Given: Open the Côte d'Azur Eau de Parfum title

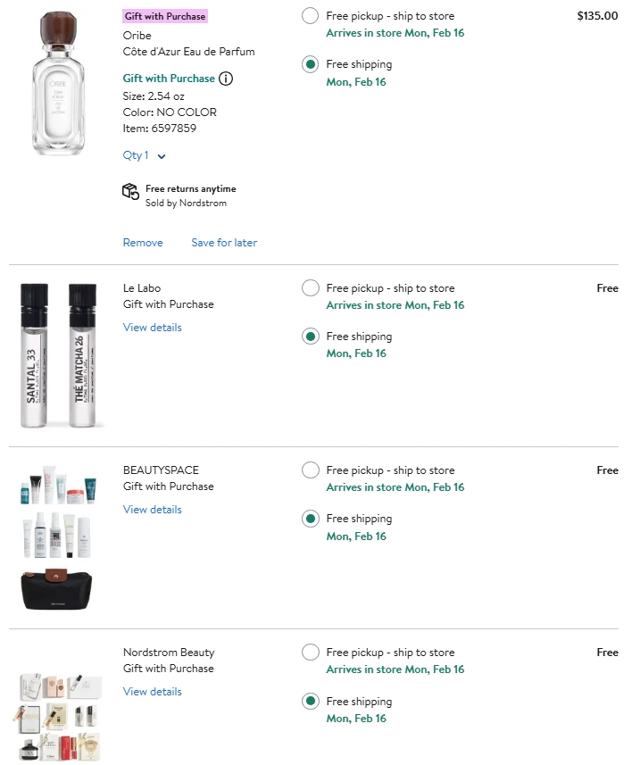Looking at the screenshot, I should click(x=188, y=52).
